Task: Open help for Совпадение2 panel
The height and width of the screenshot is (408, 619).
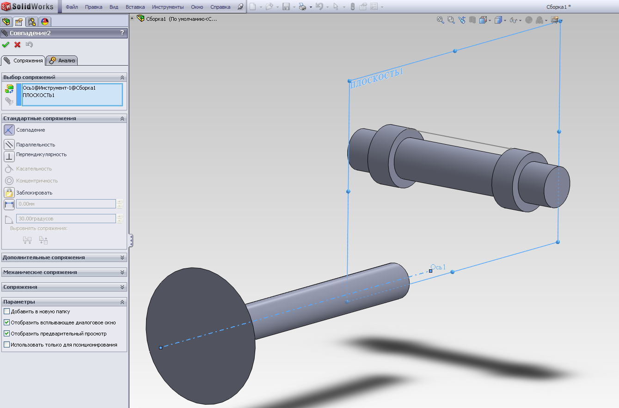Action: point(122,33)
